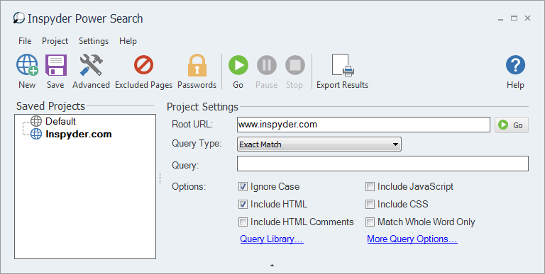Click the Go button beside Root URL
Viewport: 545px width, 274px height.
512,125
